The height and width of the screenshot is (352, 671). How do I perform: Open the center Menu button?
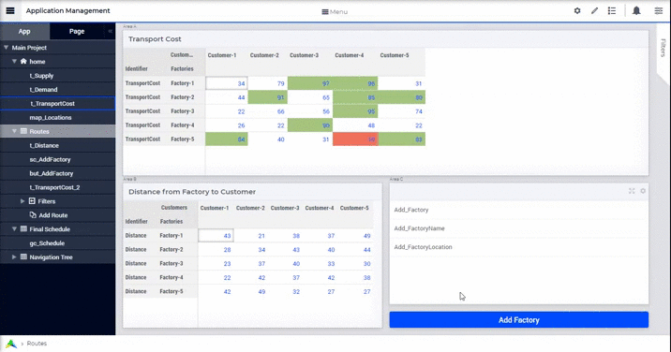pos(335,11)
